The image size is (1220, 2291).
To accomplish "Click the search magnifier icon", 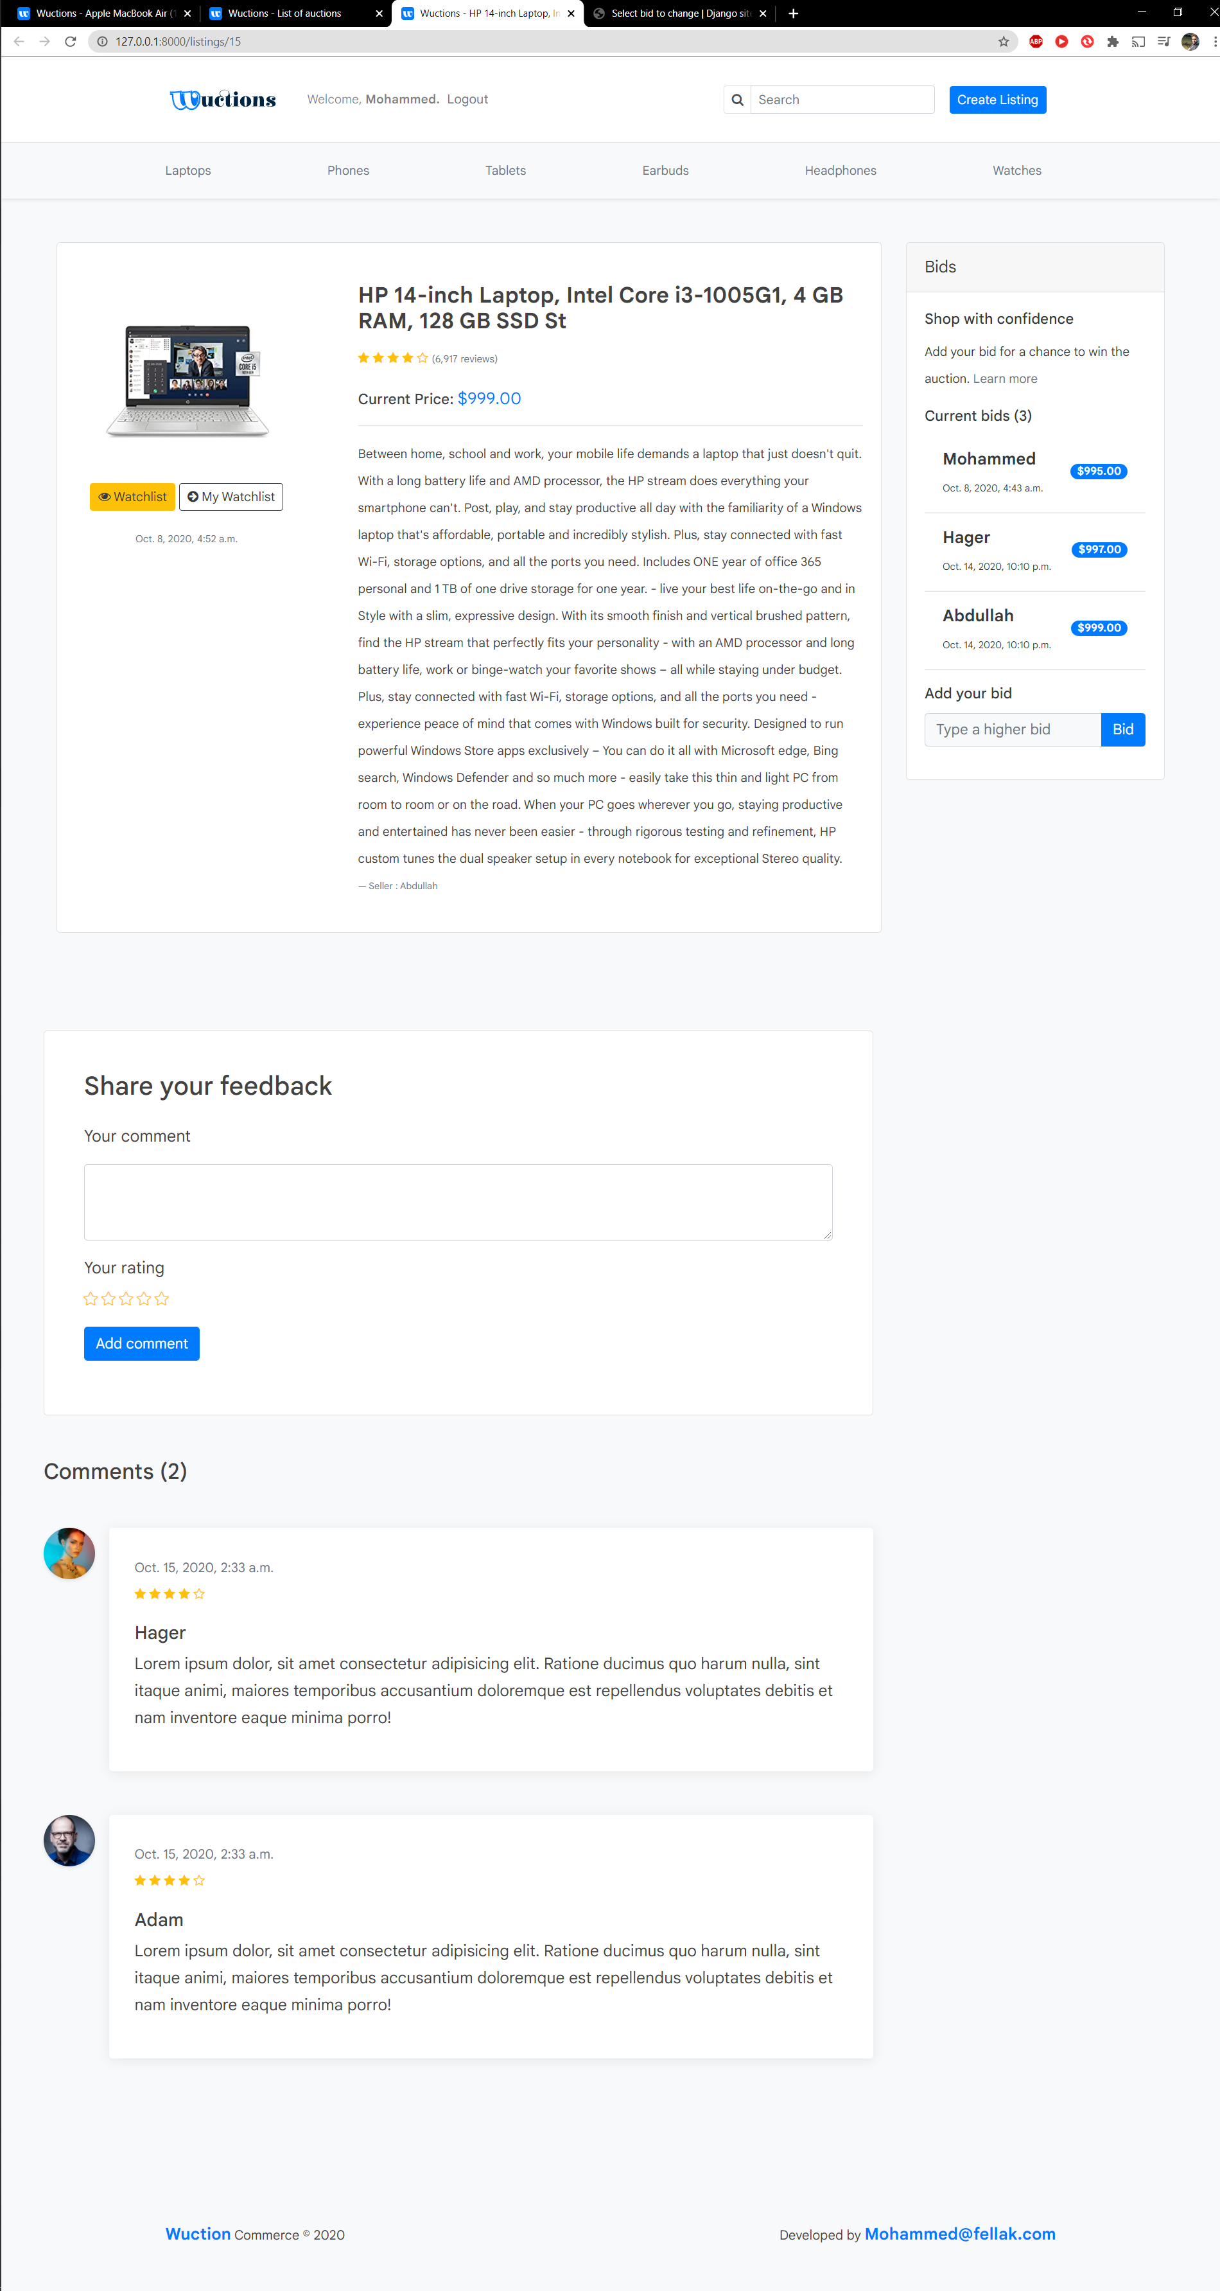I will (736, 100).
